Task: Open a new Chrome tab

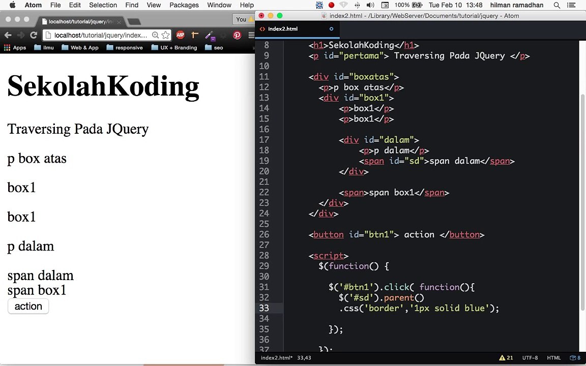Action: click(x=134, y=22)
